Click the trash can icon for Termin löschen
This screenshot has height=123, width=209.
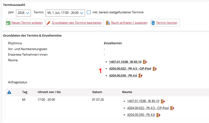pyautogui.click(x=153, y=23)
